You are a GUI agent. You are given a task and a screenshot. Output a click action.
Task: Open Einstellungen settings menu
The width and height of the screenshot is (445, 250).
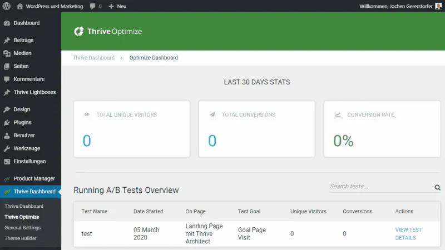point(31,162)
